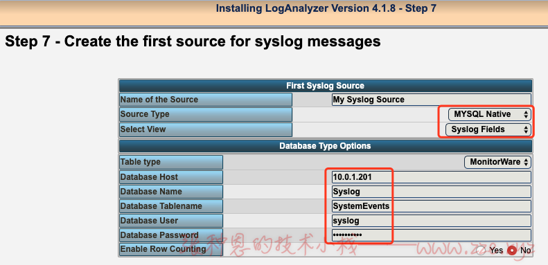548x265 pixels.
Task: Click the Database Tablename input field
Action: (x=432, y=206)
